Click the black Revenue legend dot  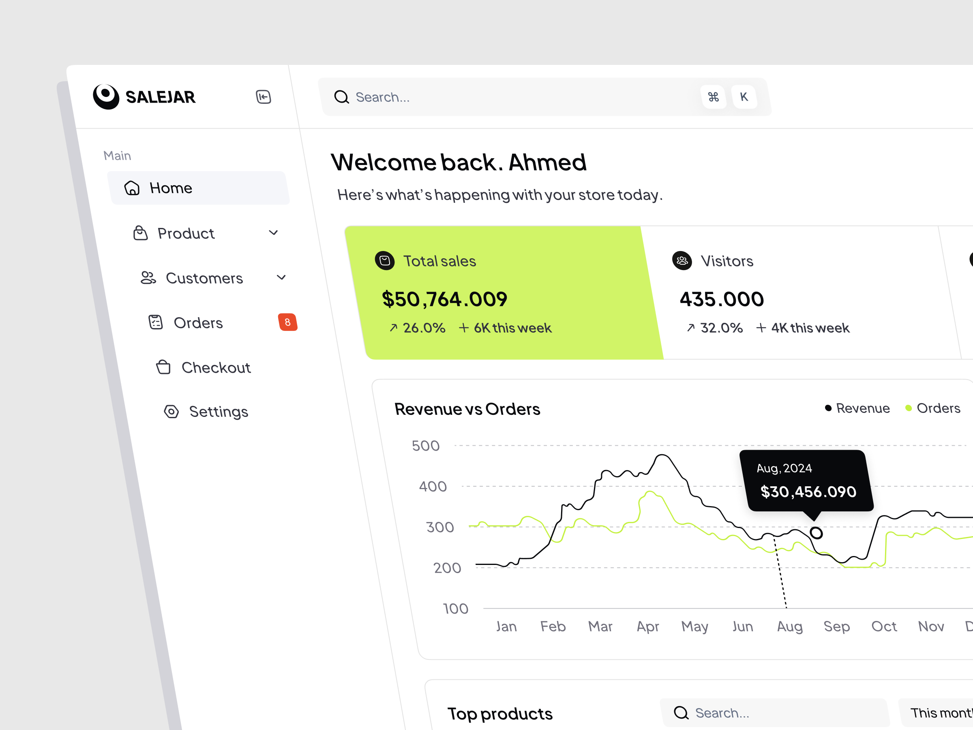click(x=828, y=408)
